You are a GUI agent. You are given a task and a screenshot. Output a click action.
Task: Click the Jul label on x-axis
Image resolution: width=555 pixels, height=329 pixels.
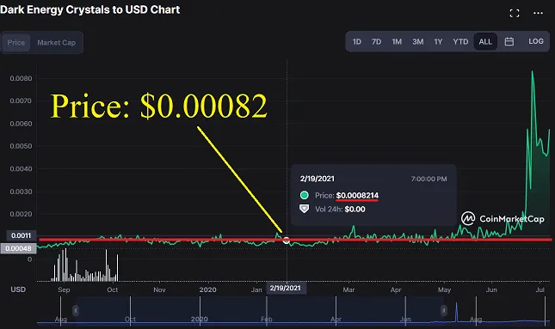pyautogui.click(x=540, y=289)
